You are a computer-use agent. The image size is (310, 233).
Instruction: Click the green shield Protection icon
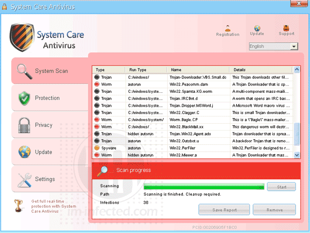click(x=24, y=98)
